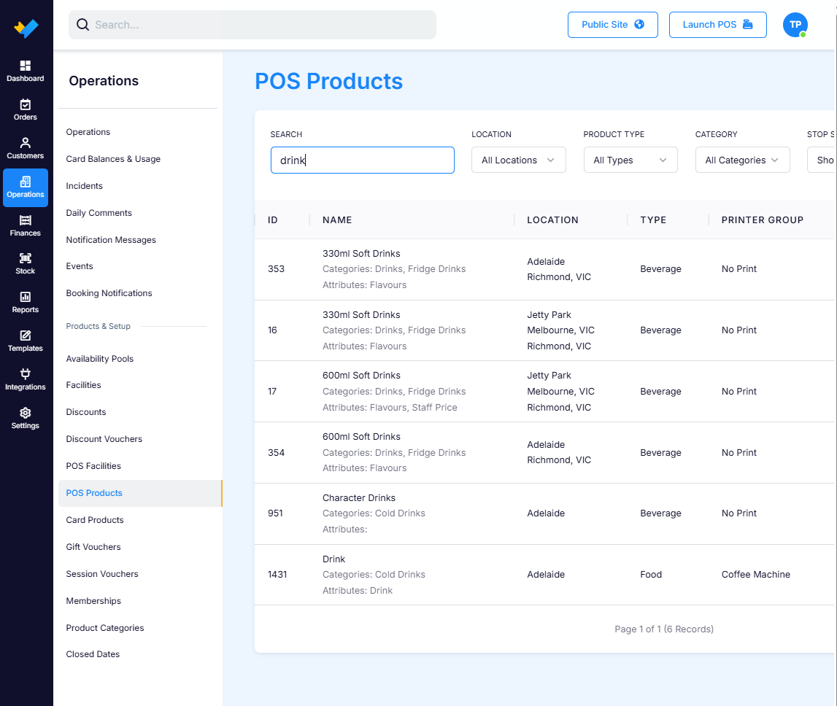837x706 pixels.
Task: Open Product Categories menu item
Action: [x=105, y=628]
